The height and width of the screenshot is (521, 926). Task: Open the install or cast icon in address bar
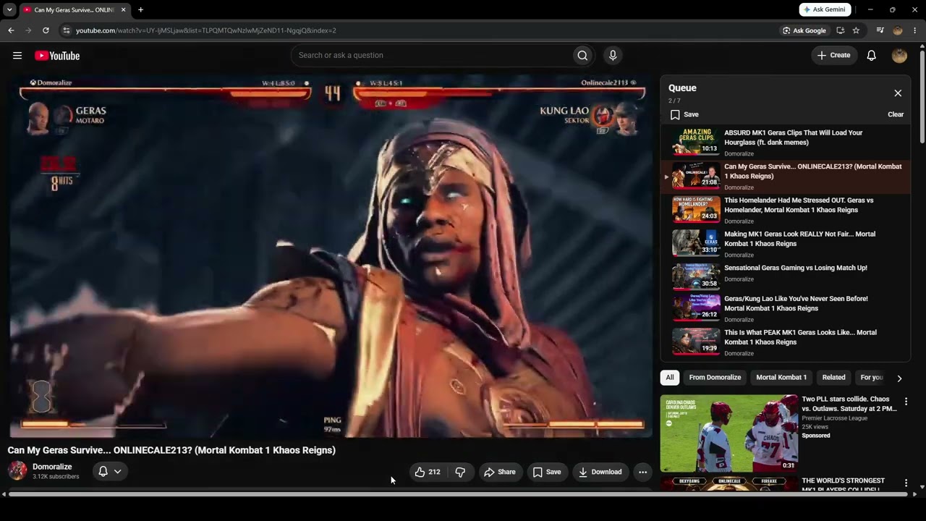[x=840, y=30]
